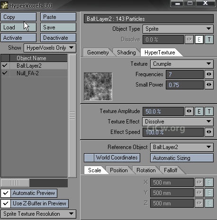This screenshot has height=220, width=217.
Task: Click the Scale Z envelope E button
Action: [x=209, y=203]
